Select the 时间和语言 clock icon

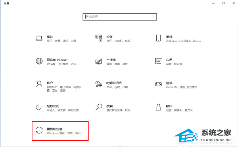[99, 84]
